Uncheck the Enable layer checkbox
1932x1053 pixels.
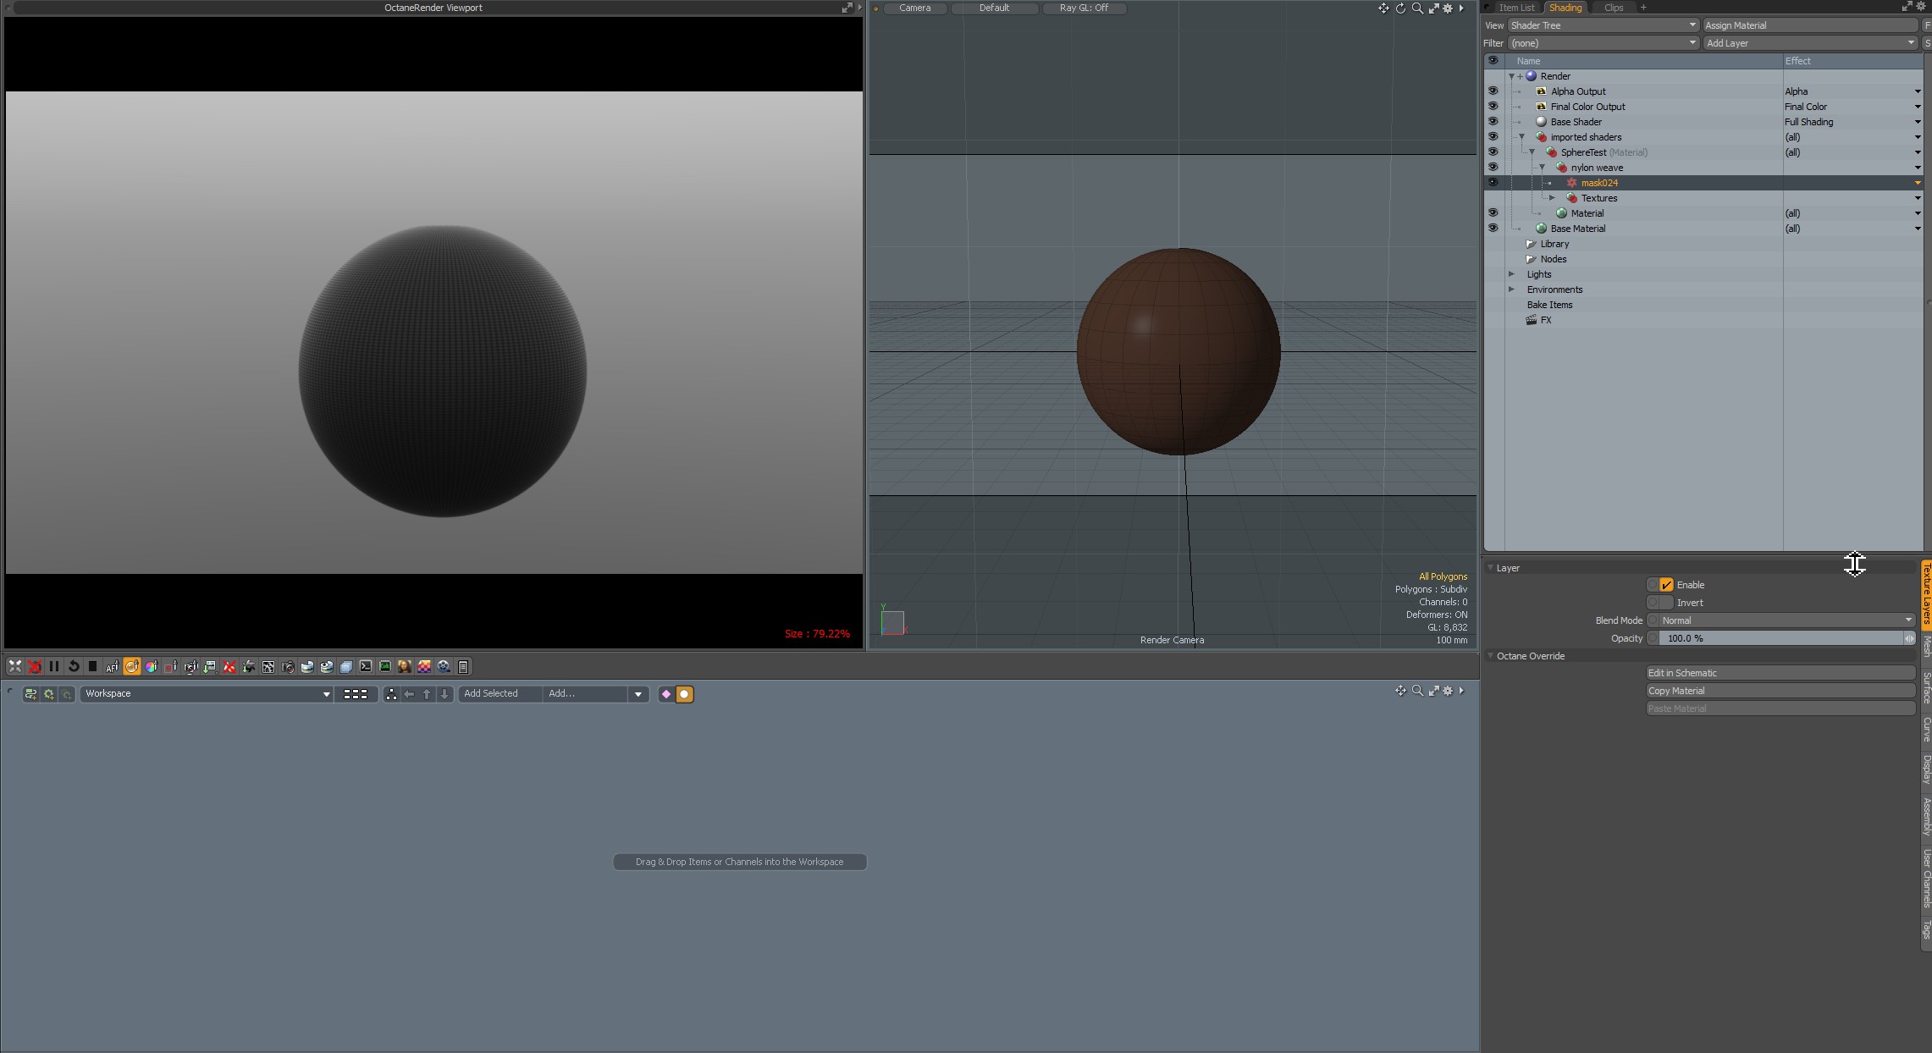[1666, 585]
